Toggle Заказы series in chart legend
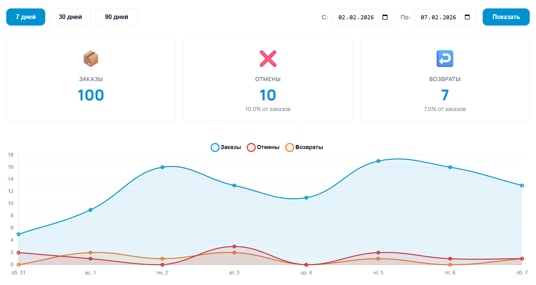Screen dimensions: 536x285 click(x=226, y=147)
